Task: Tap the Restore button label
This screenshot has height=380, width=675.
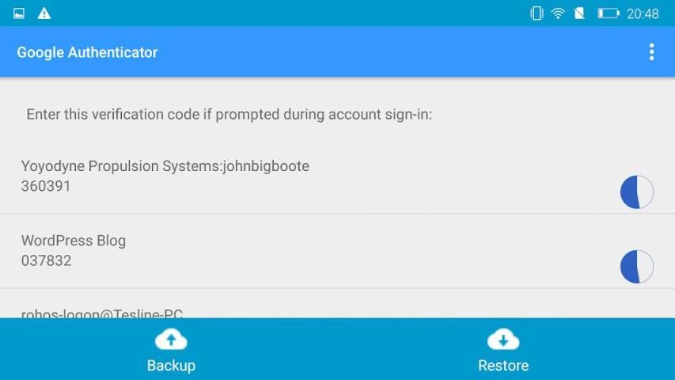Action: click(503, 365)
